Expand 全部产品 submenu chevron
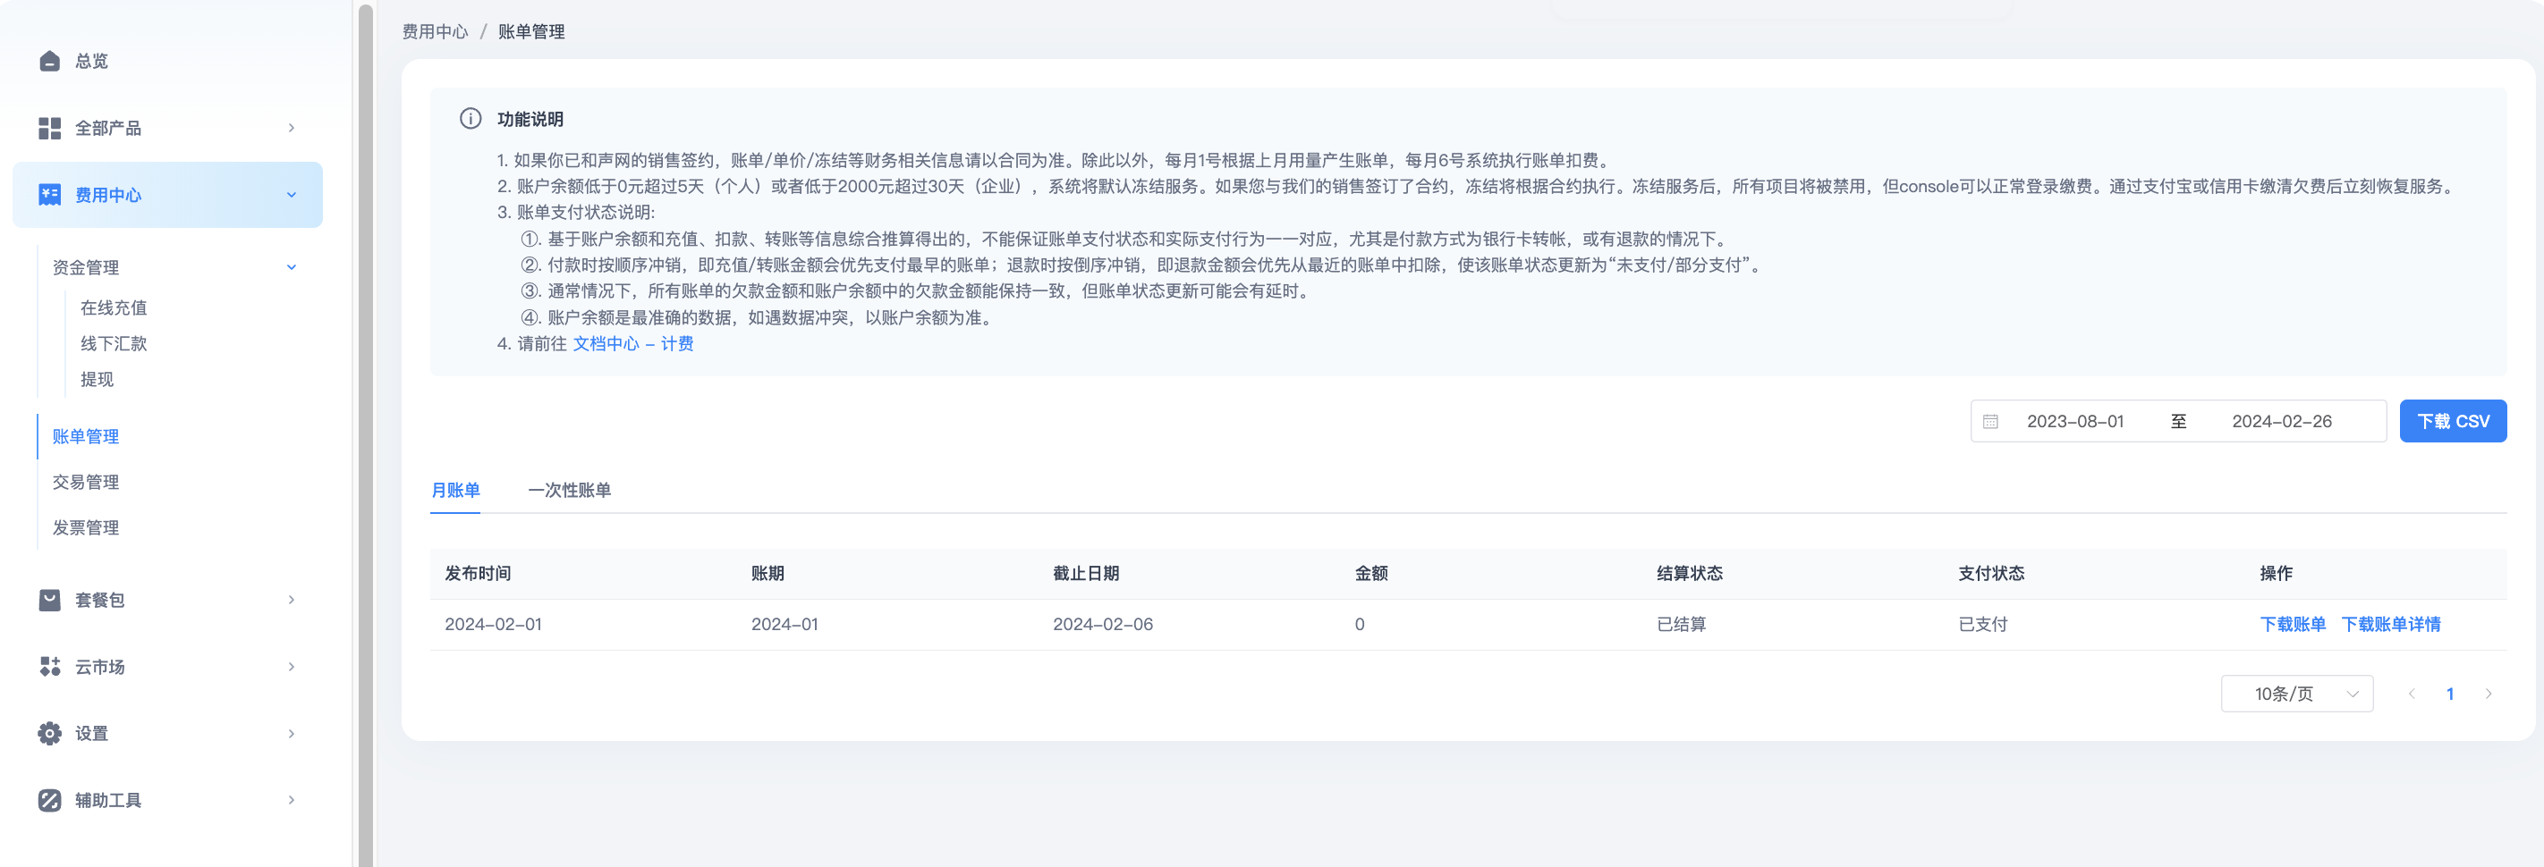 pyautogui.click(x=292, y=128)
